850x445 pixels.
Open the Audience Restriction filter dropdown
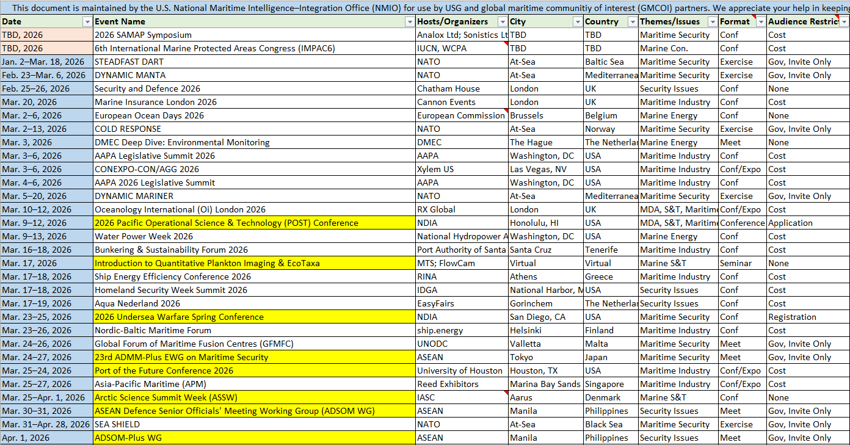(x=844, y=22)
